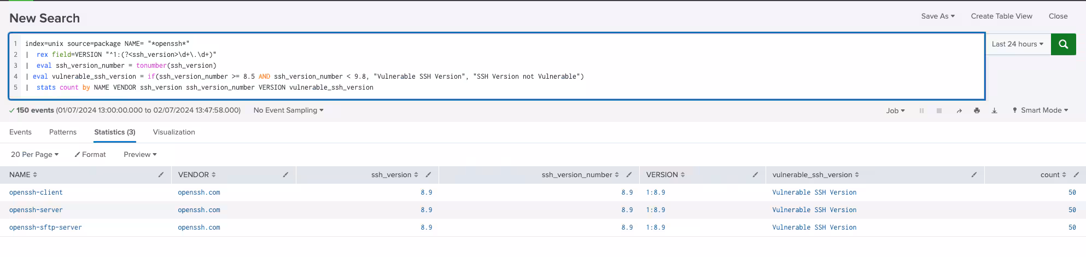This screenshot has height=257, width=1086.
Task: Click the Create Table View button
Action: click(x=1001, y=16)
